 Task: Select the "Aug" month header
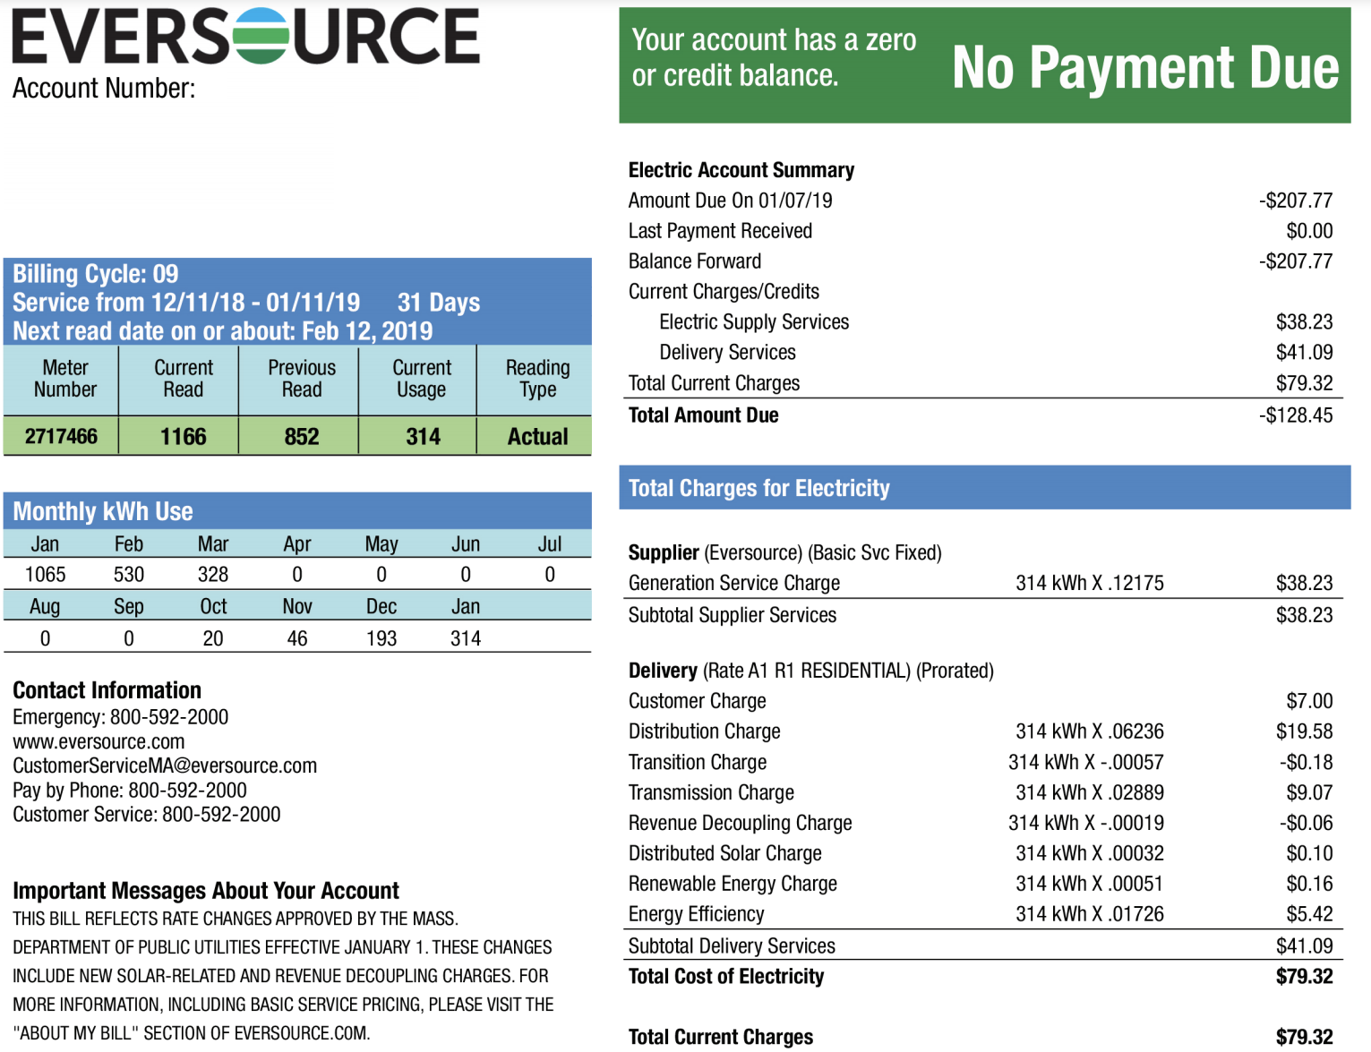click(x=45, y=607)
